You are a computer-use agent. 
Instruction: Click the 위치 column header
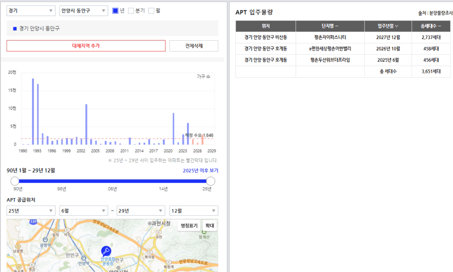pyautogui.click(x=266, y=26)
